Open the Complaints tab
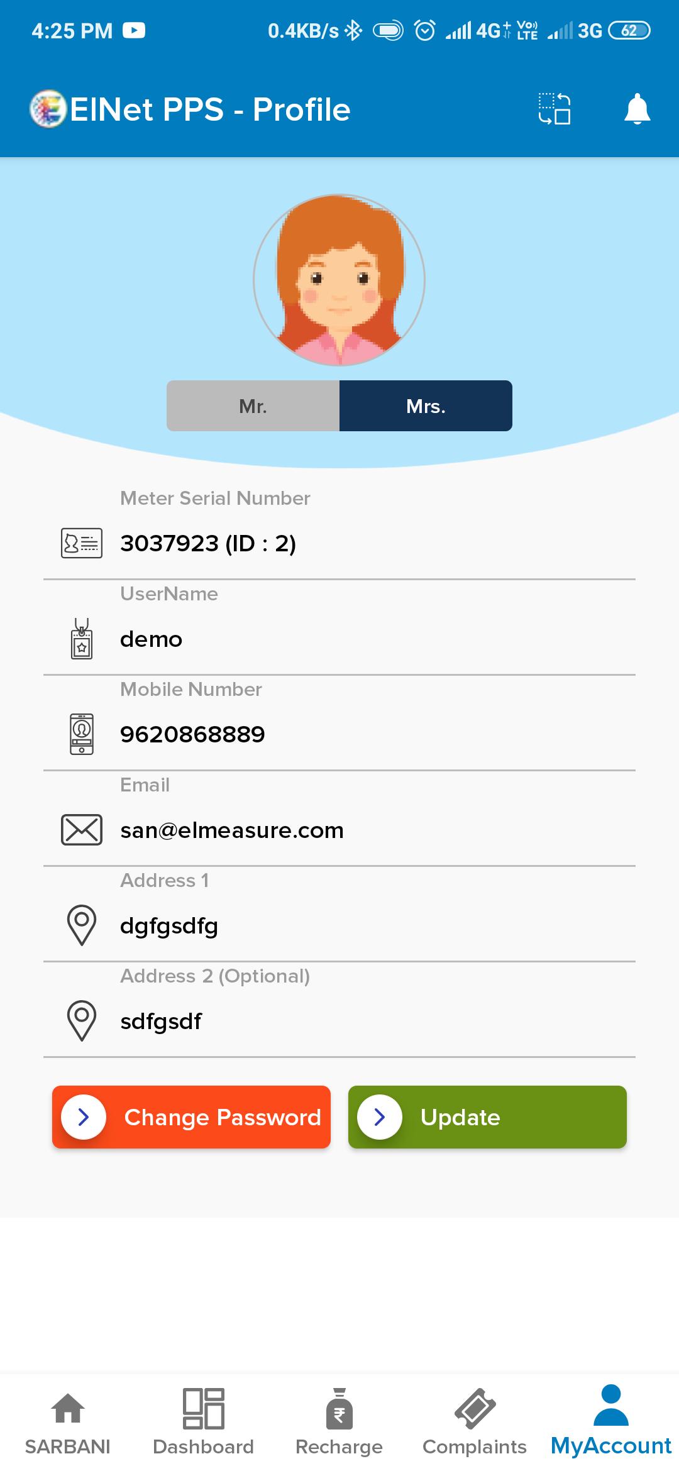679x1471 pixels. 475,1423
